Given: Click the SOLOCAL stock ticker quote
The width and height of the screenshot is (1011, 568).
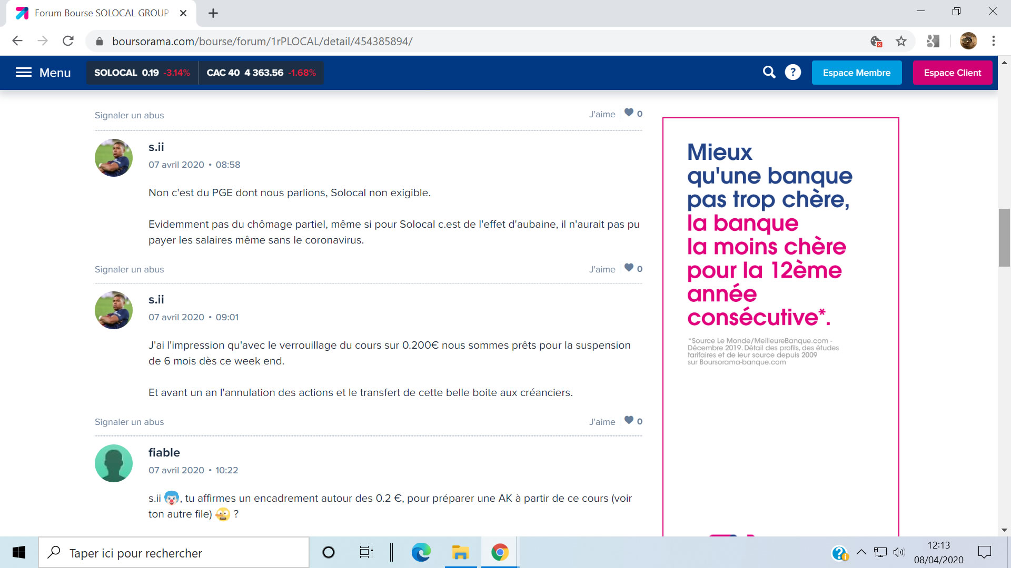Looking at the screenshot, I should [142, 73].
